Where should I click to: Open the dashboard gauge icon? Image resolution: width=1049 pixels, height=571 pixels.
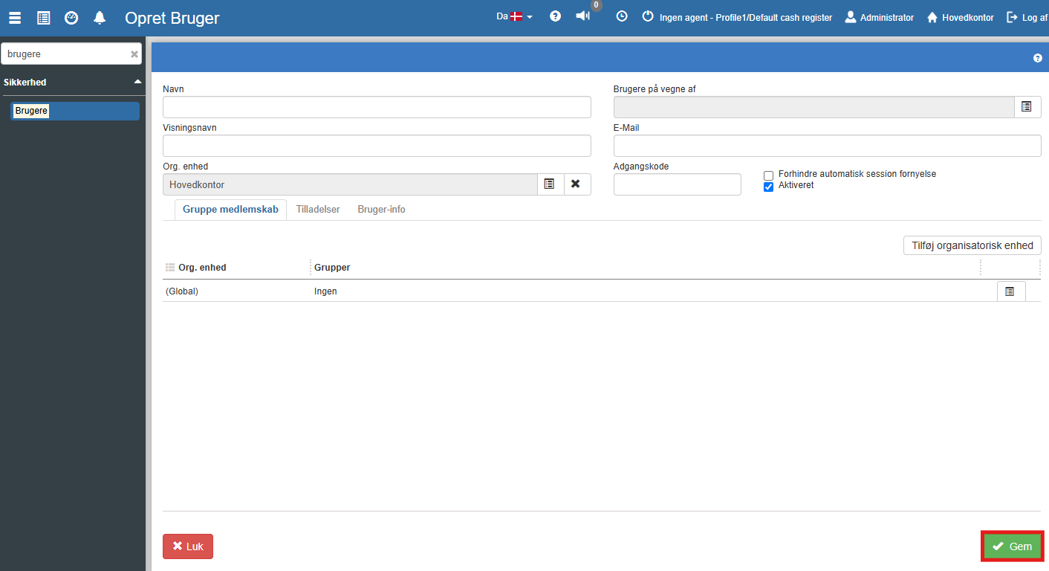click(x=71, y=18)
